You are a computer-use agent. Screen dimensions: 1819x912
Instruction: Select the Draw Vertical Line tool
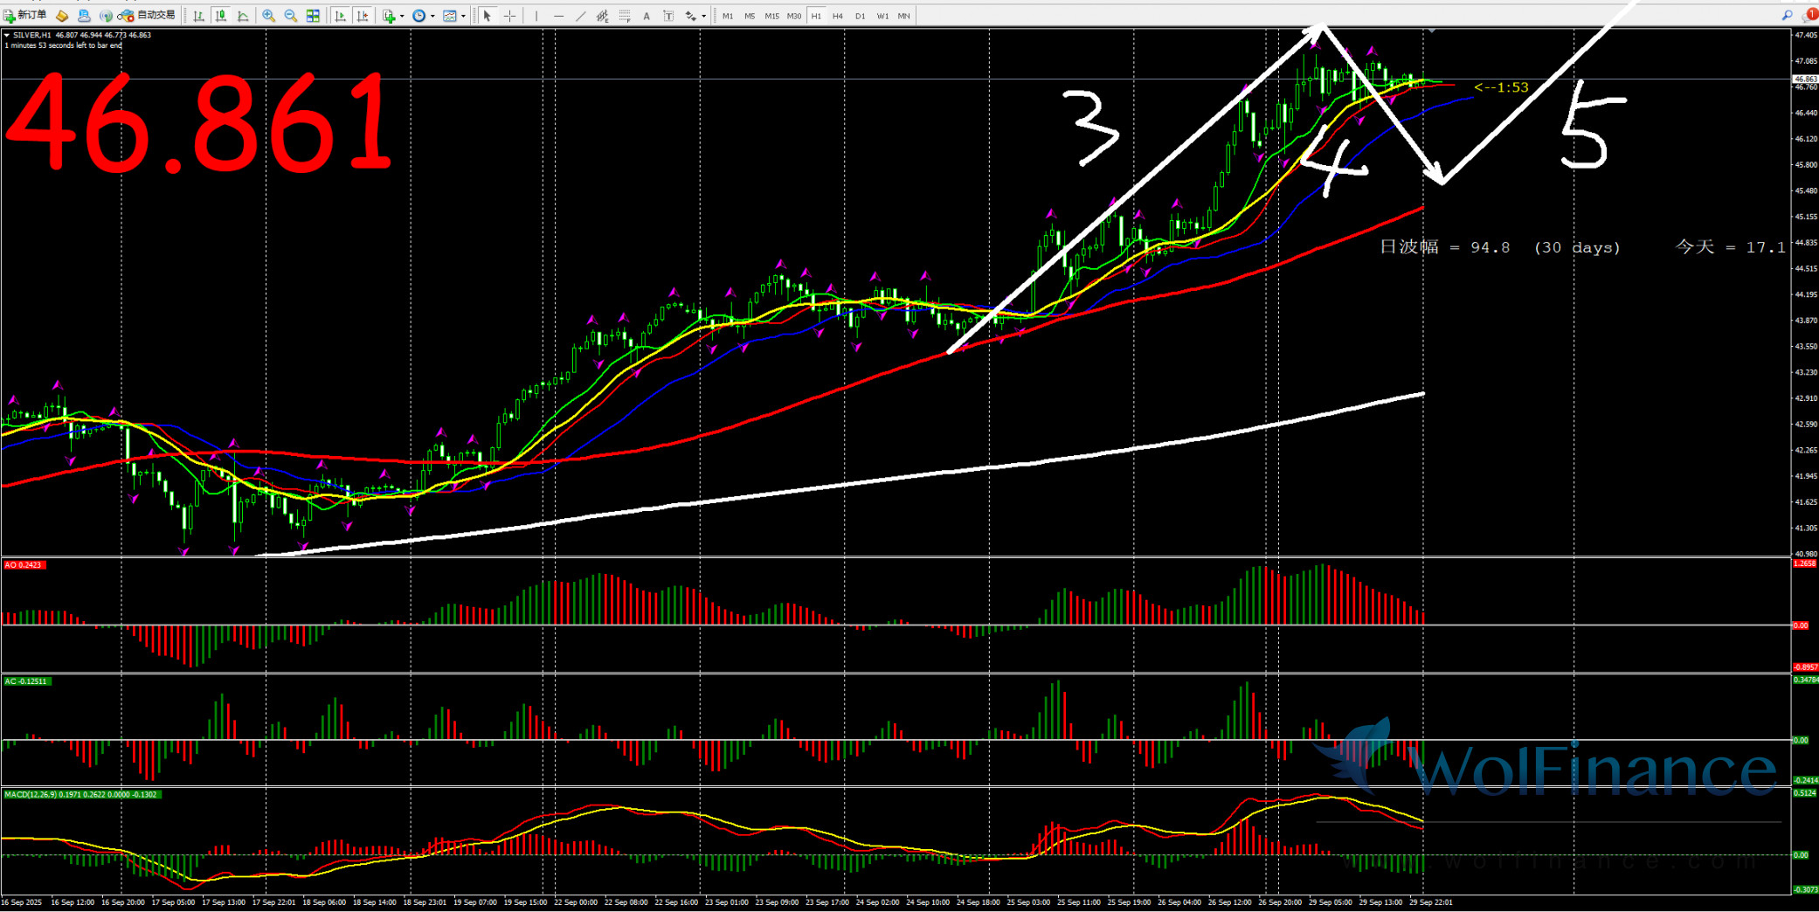tap(536, 16)
